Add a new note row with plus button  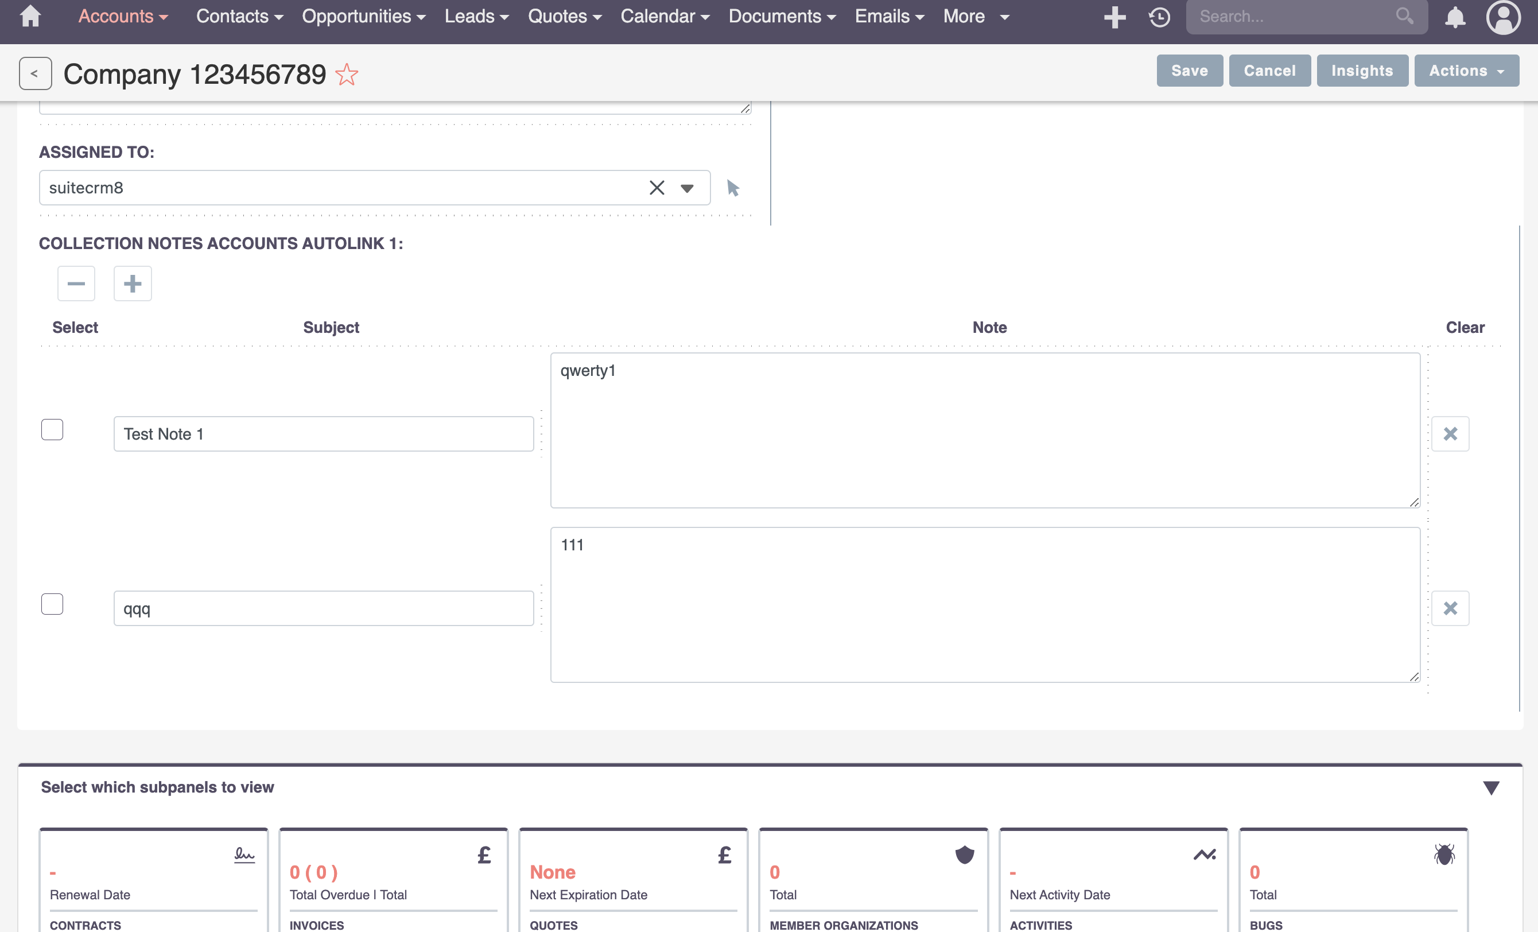[x=133, y=284]
